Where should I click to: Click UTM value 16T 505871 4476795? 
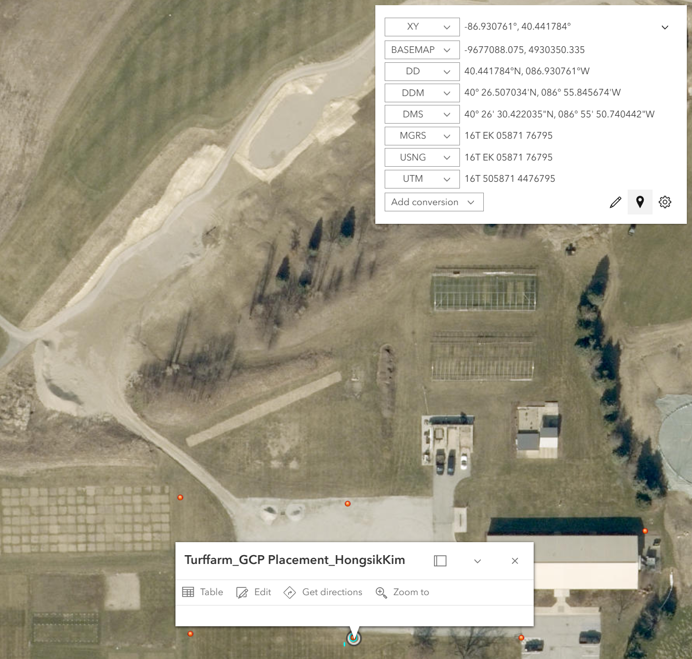coord(510,179)
